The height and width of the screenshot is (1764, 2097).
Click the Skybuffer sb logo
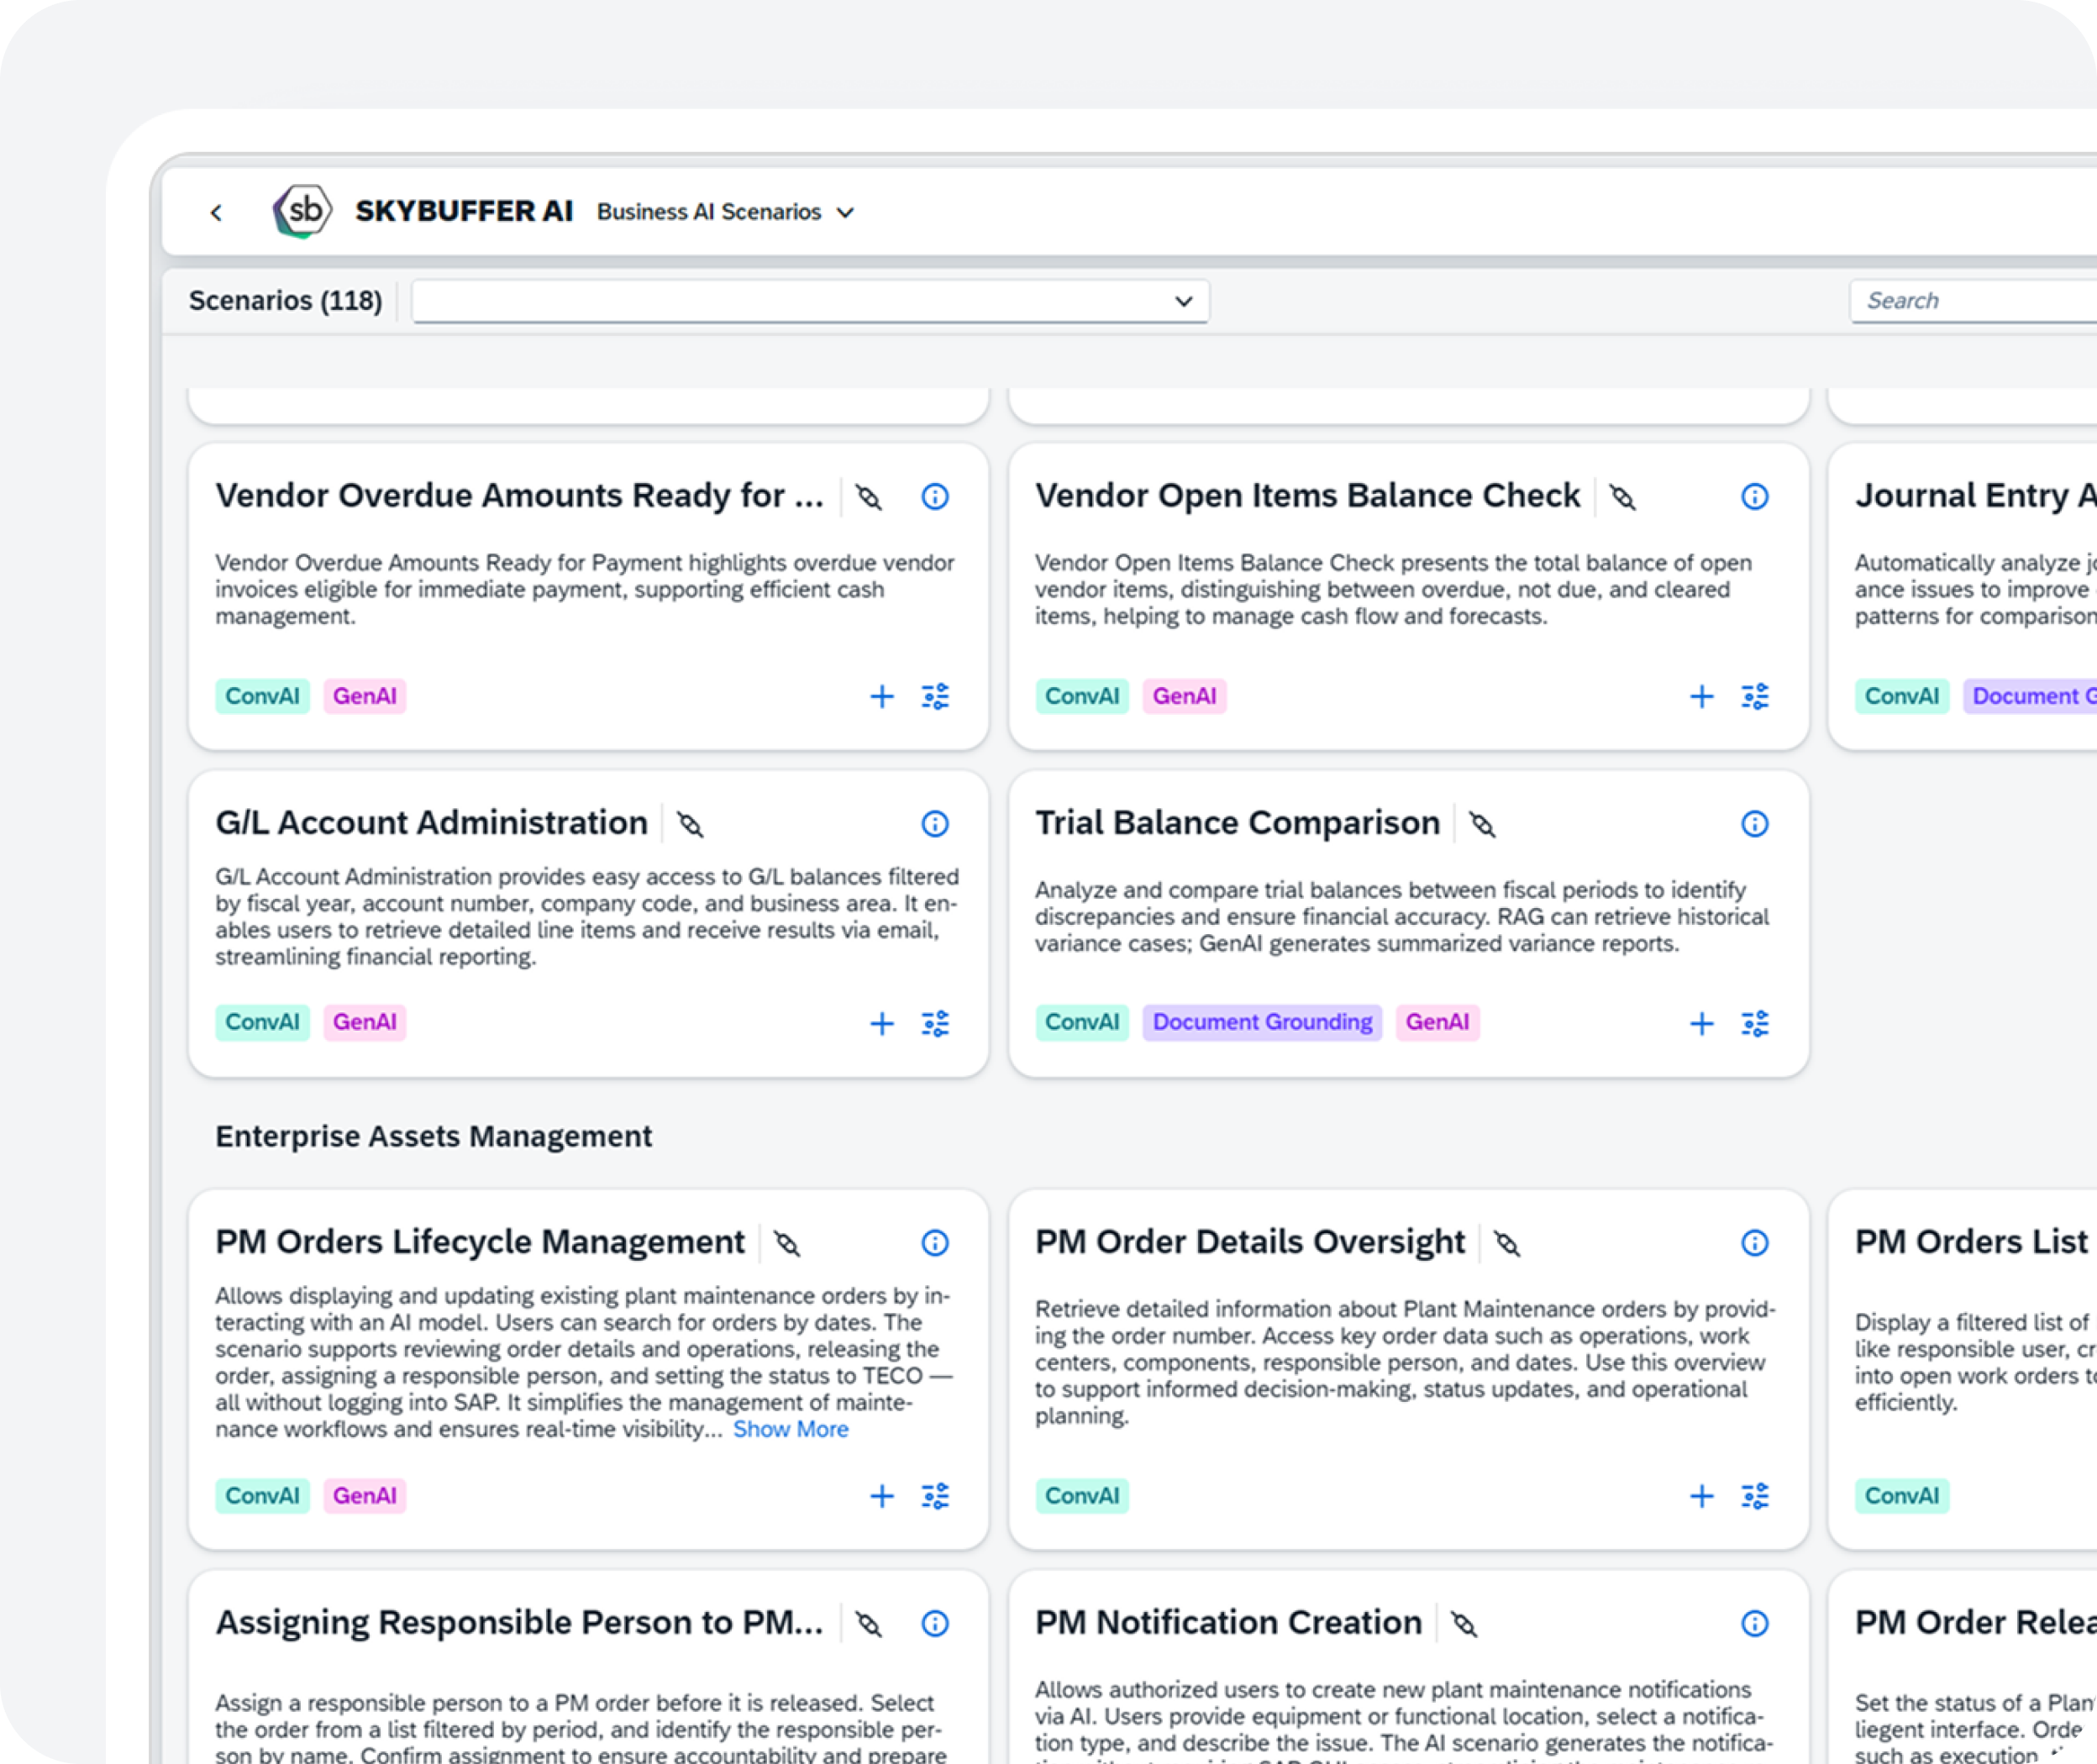[x=302, y=211]
